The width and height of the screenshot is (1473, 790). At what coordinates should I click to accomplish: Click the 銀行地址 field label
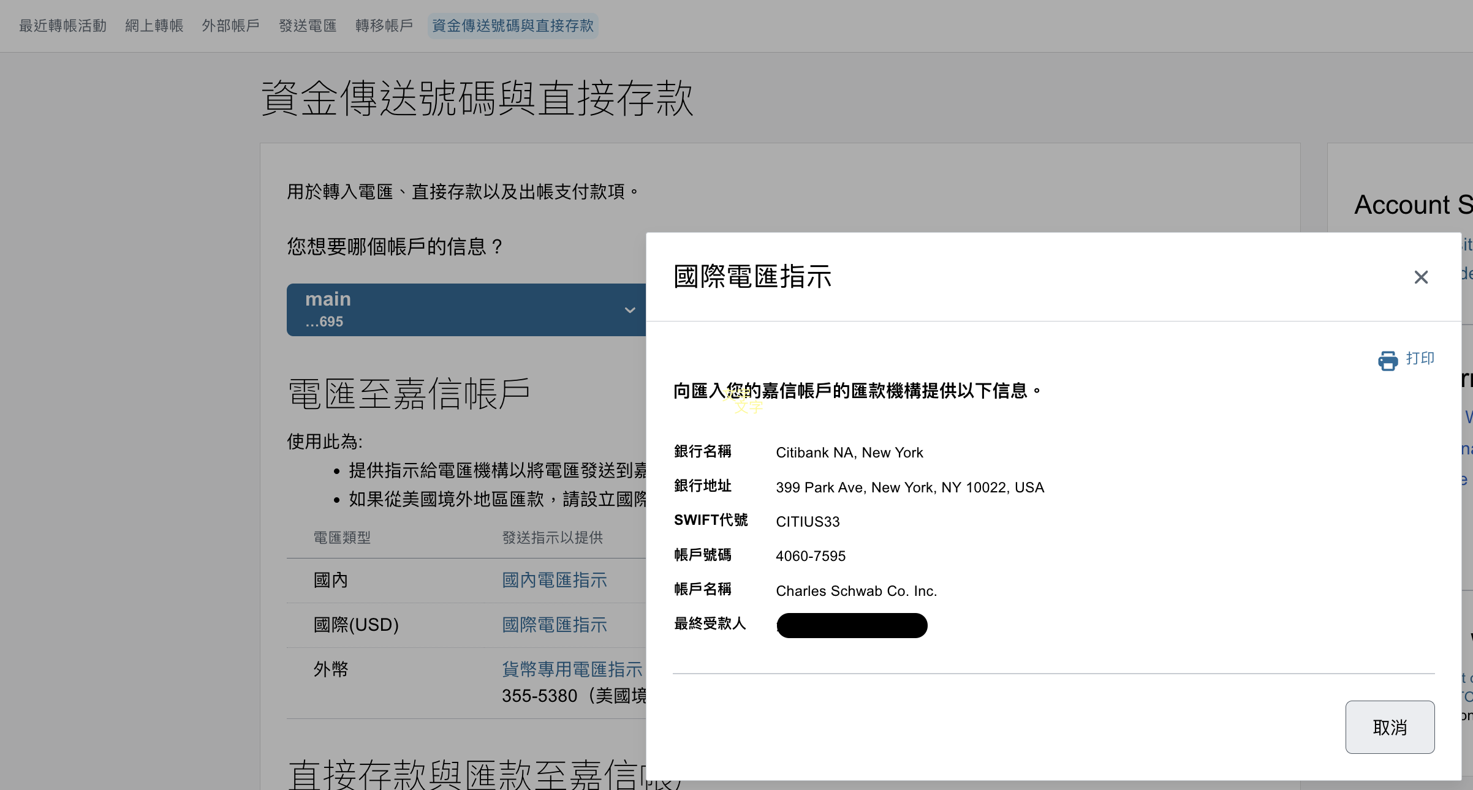click(x=703, y=486)
